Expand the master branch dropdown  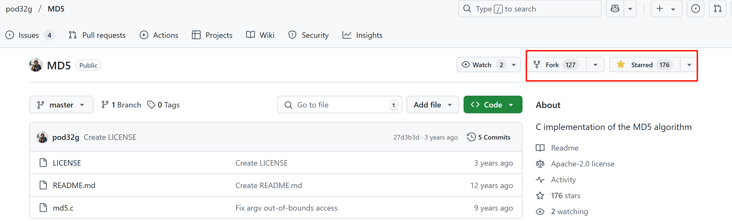[61, 105]
